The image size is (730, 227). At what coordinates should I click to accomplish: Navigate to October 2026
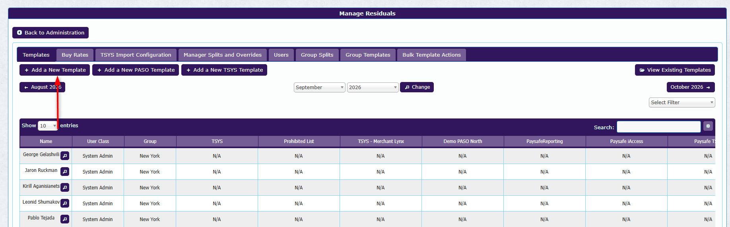click(x=691, y=87)
